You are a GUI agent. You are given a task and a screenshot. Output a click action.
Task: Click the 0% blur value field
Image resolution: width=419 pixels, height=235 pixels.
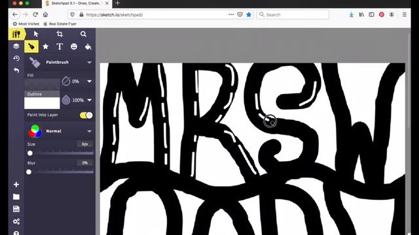tap(84, 163)
